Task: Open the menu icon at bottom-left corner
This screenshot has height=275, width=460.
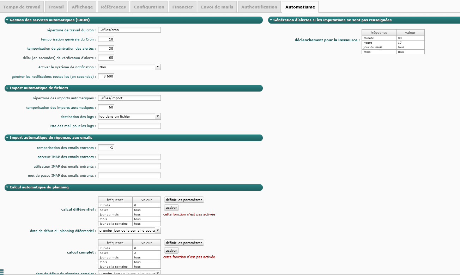Action: point(2,271)
